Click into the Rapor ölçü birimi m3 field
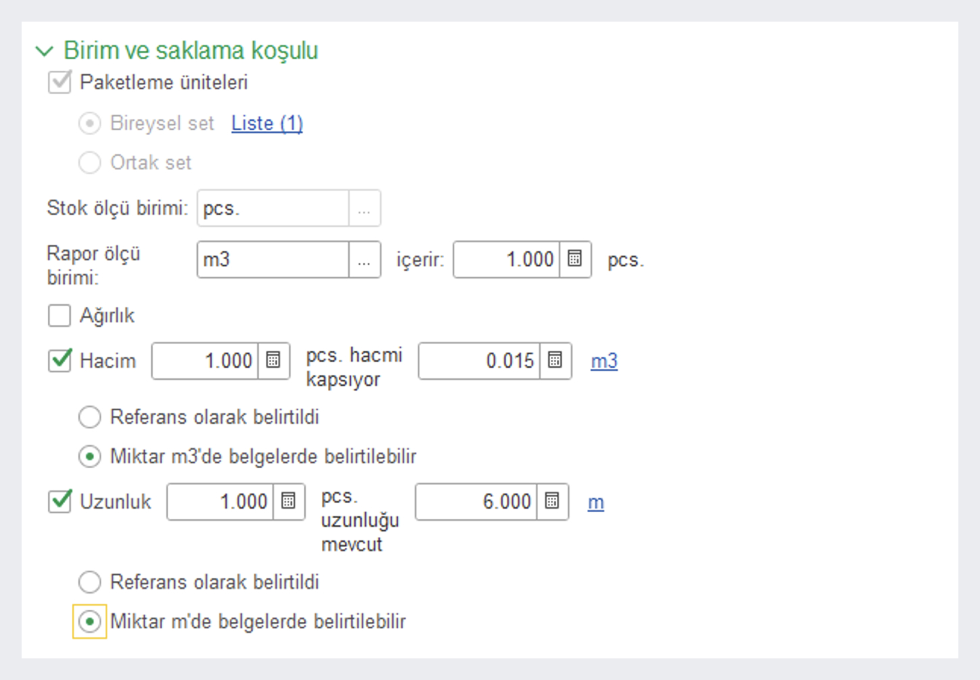The image size is (980, 680). (273, 260)
